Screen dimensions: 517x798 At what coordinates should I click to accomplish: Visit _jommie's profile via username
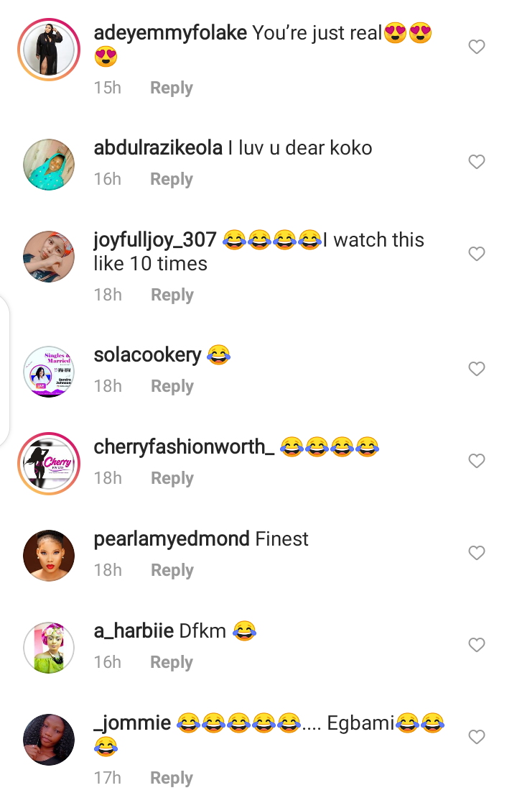pos(132,723)
